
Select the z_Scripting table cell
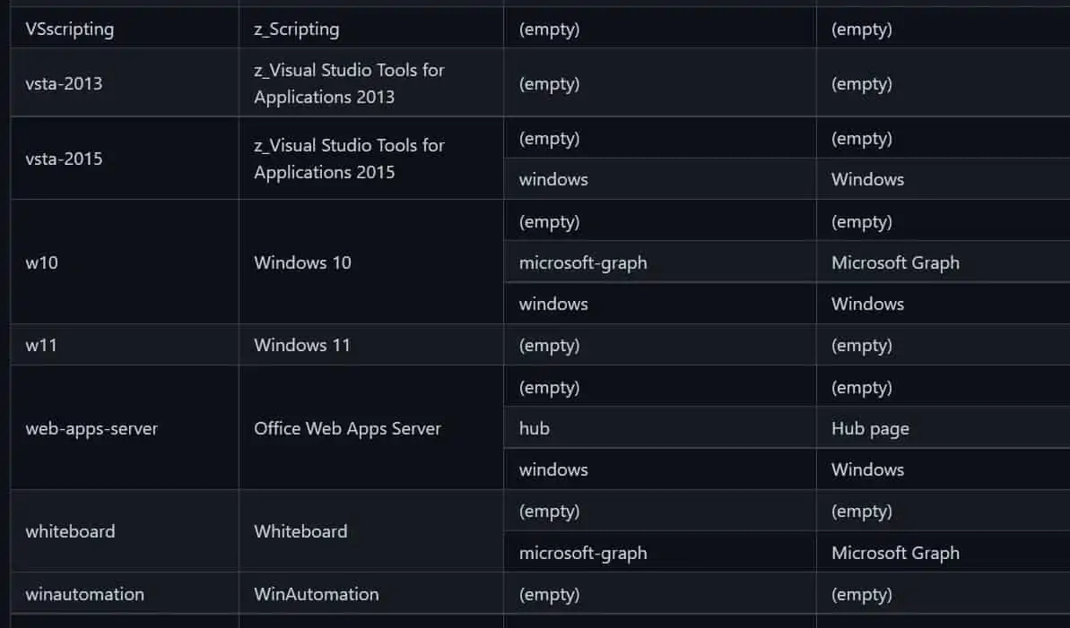coord(297,29)
